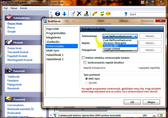Click the OK button
The height and width of the screenshot is (118, 168).
[132, 102]
